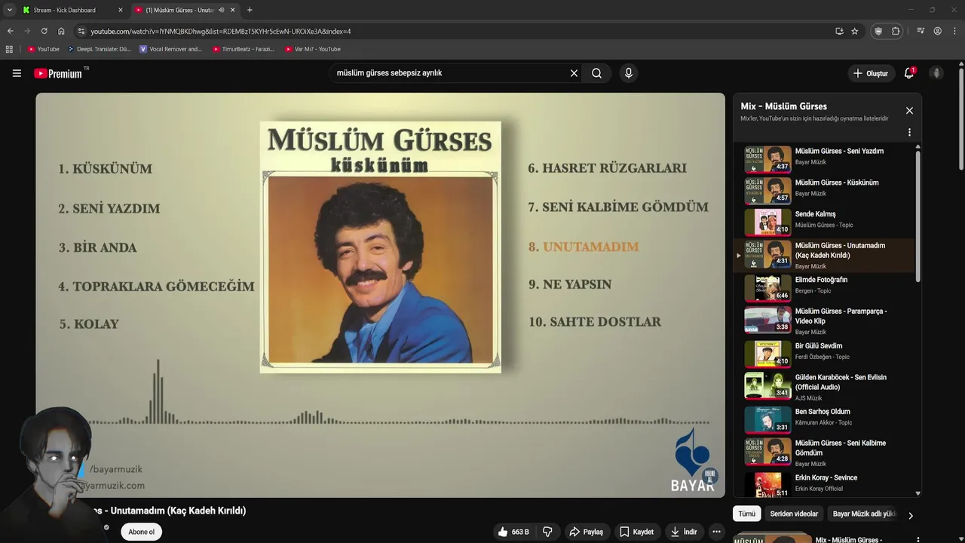This screenshot has width=965, height=543.
Task: Start voice search with microphone
Action: coord(628,73)
